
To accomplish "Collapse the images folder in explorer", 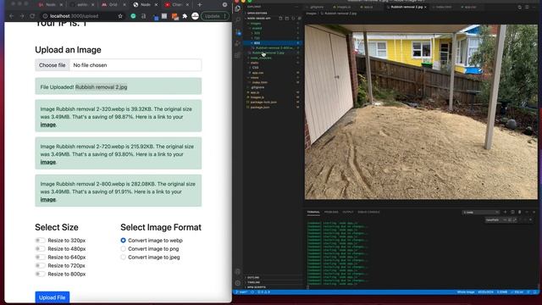I will [256, 23].
